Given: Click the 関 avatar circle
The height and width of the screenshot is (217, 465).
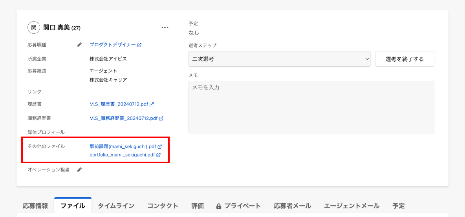Looking at the screenshot, I should click(x=34, y=27).
